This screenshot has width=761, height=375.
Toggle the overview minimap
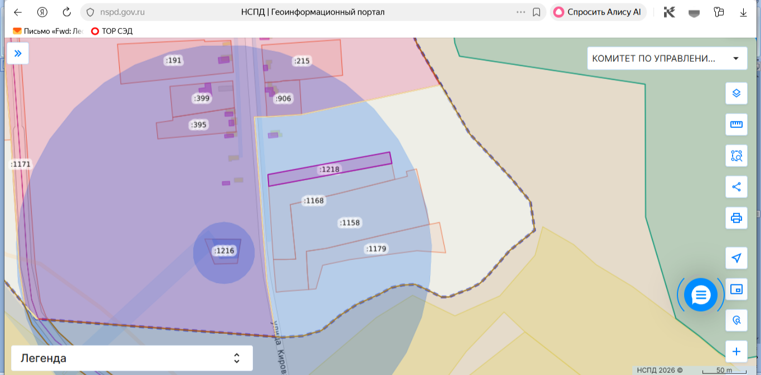tap(736, 289)
